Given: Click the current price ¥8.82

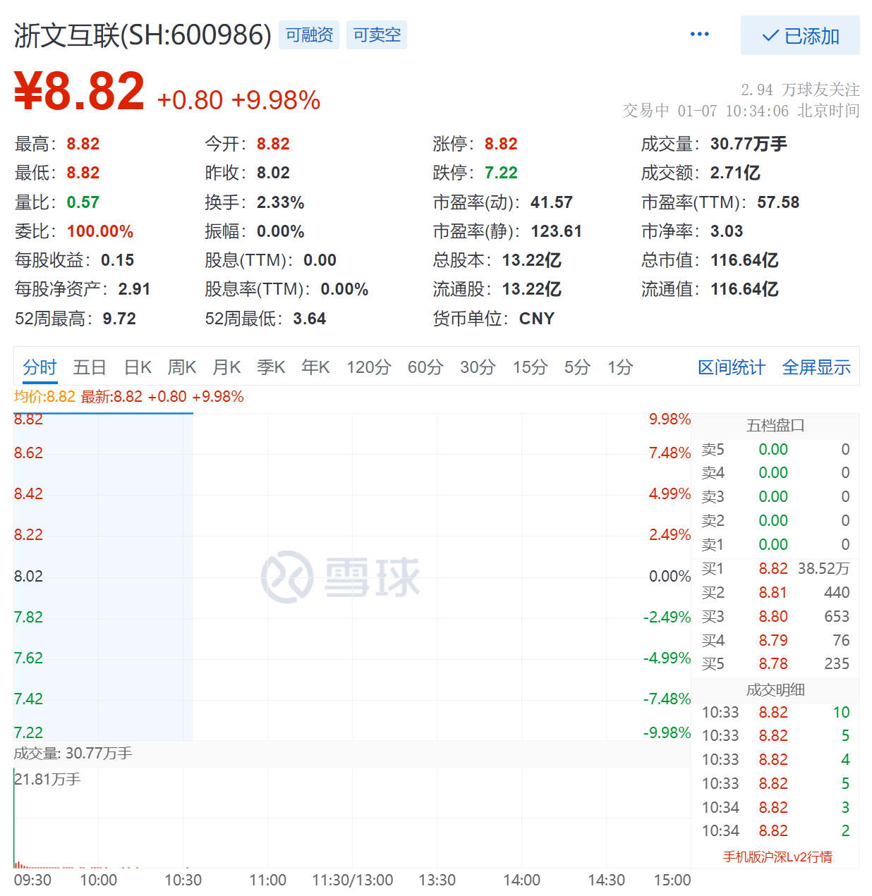Looking at the screenshot, I should click(79, 92).
